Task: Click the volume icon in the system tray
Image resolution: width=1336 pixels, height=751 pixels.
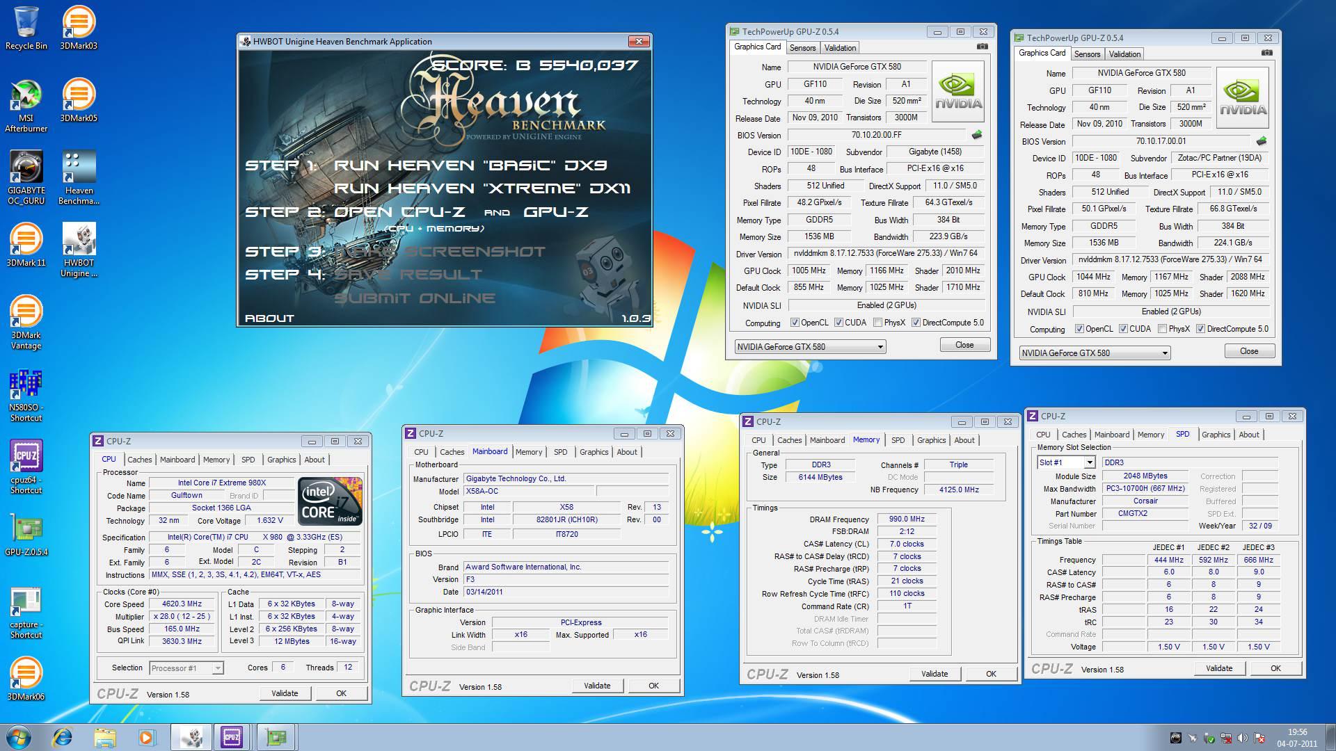Action: click(1242, 738)
